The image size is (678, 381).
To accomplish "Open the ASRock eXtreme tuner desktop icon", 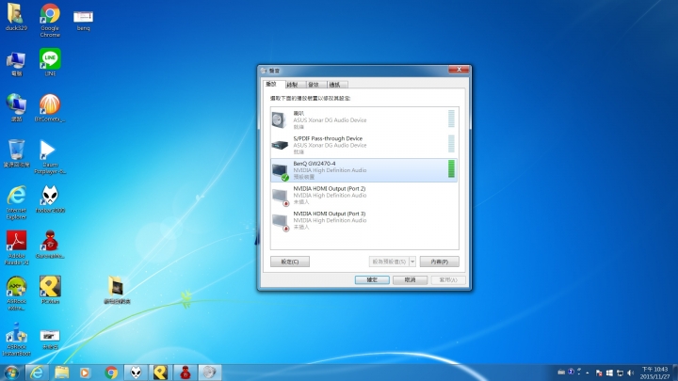I will click(16, 294).
